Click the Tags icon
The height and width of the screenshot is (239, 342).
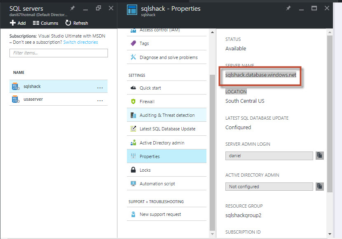tap(133, 43)
